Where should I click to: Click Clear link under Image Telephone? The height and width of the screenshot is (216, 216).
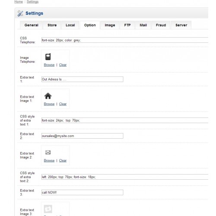[63, 65]
